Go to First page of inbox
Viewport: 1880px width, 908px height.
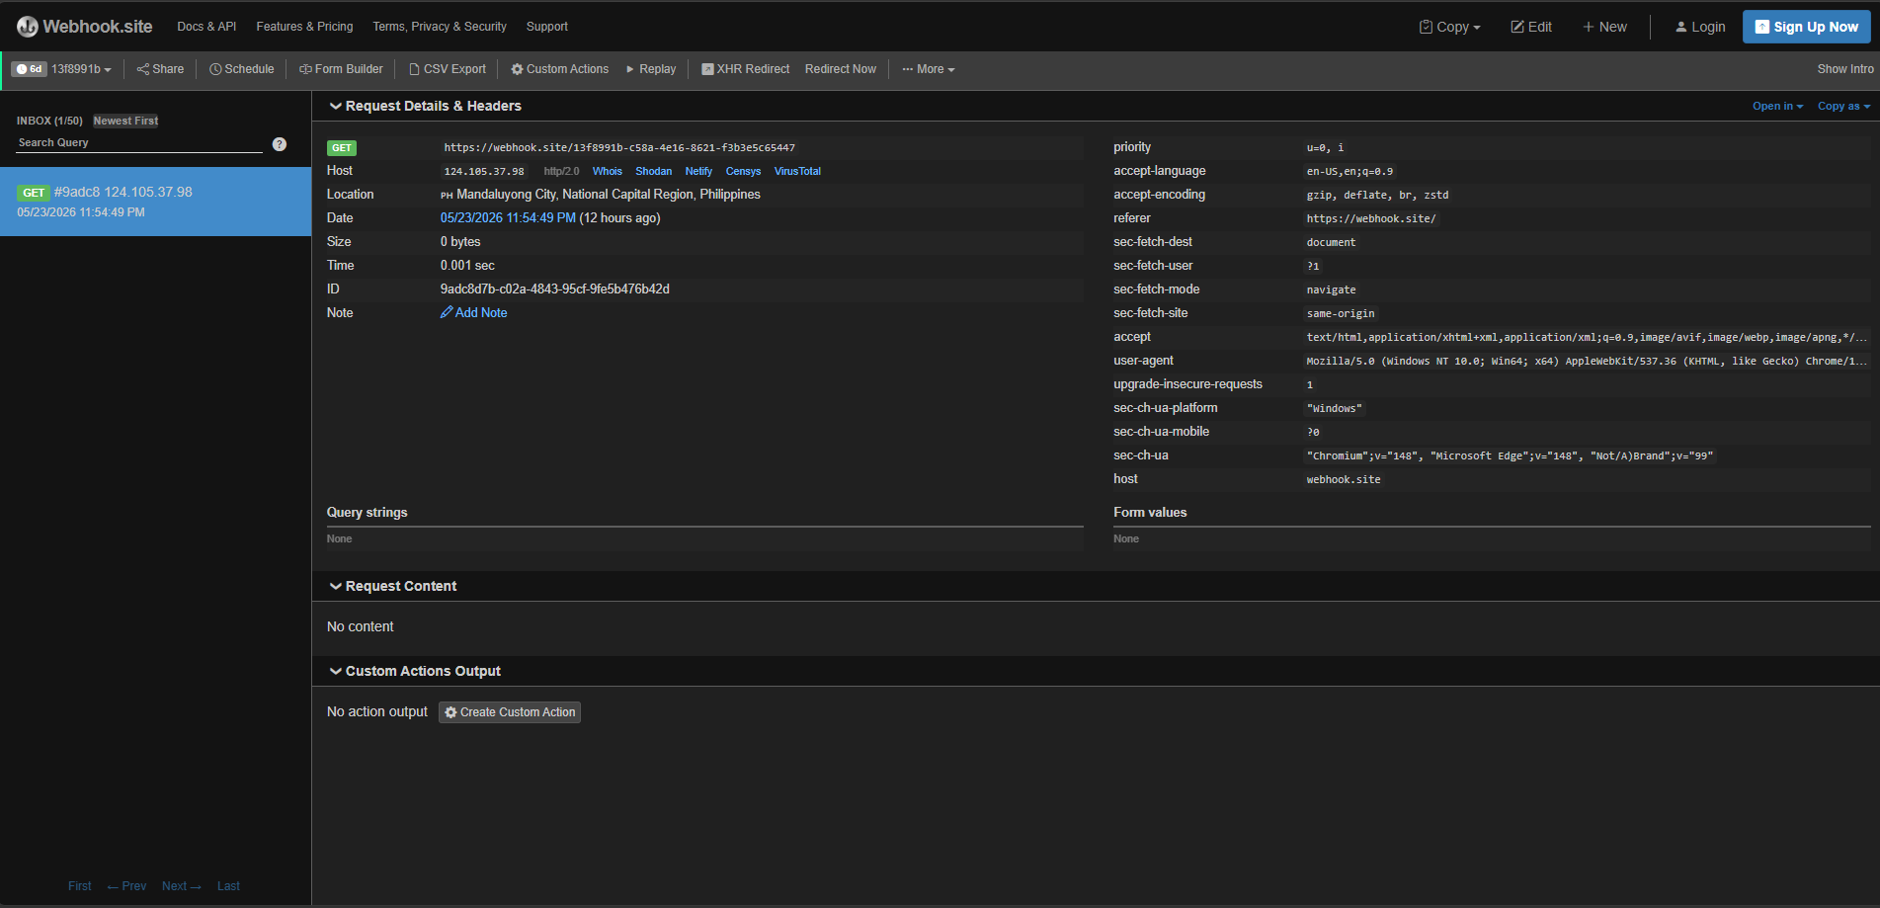click(x=80, y=886)
